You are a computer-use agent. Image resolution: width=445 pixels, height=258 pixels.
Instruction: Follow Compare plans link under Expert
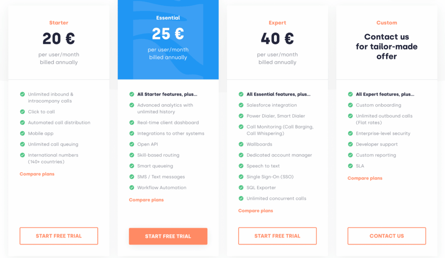pyautogui.click(x=256, y=211)
